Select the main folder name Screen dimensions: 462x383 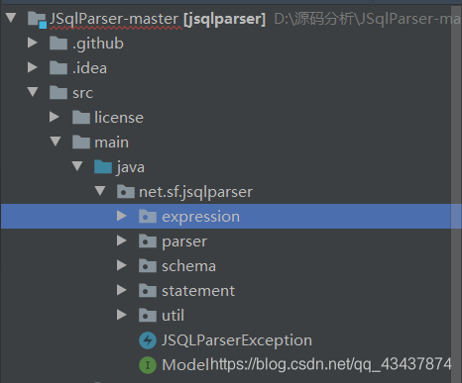pyautogui.click(x=111, y=143)
